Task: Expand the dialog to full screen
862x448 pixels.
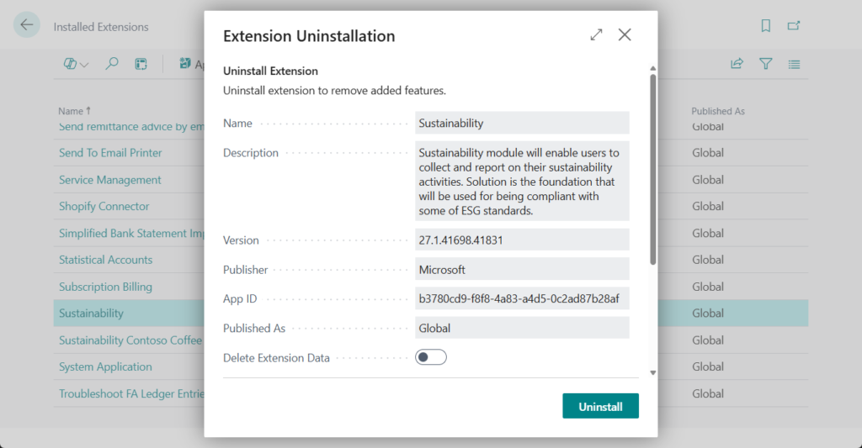Action: tap(596, 34)
